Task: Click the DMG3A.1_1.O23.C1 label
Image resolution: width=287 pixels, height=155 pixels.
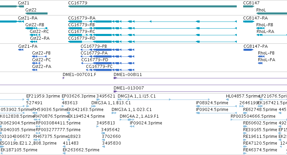Action: click(132, 110)
